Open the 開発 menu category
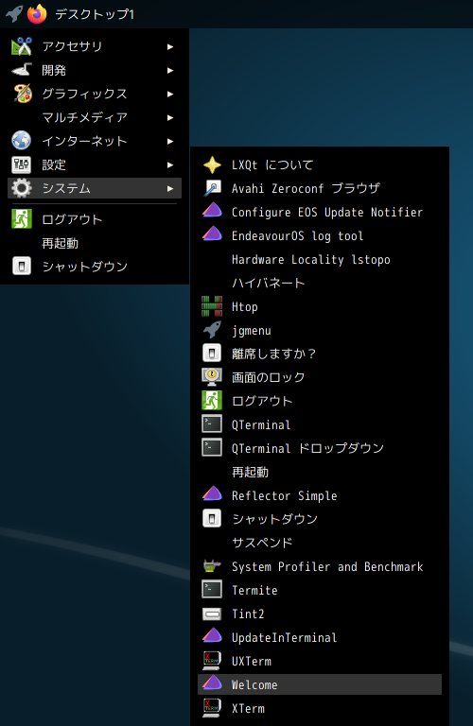Viewport: 473px width, 726px height. tap(95, 70)
